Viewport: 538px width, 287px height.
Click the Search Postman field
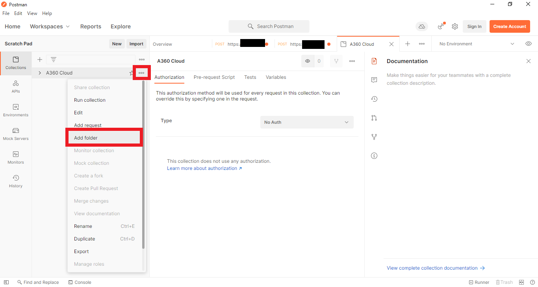click(269, 26)
